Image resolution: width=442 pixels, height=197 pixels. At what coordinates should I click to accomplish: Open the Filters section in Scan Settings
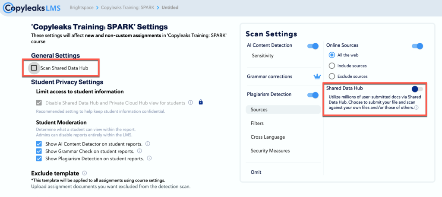[x=257, y=124]
